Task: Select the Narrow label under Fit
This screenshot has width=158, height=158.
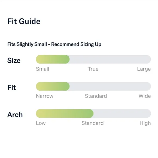Action: click(x=45, y=96)
